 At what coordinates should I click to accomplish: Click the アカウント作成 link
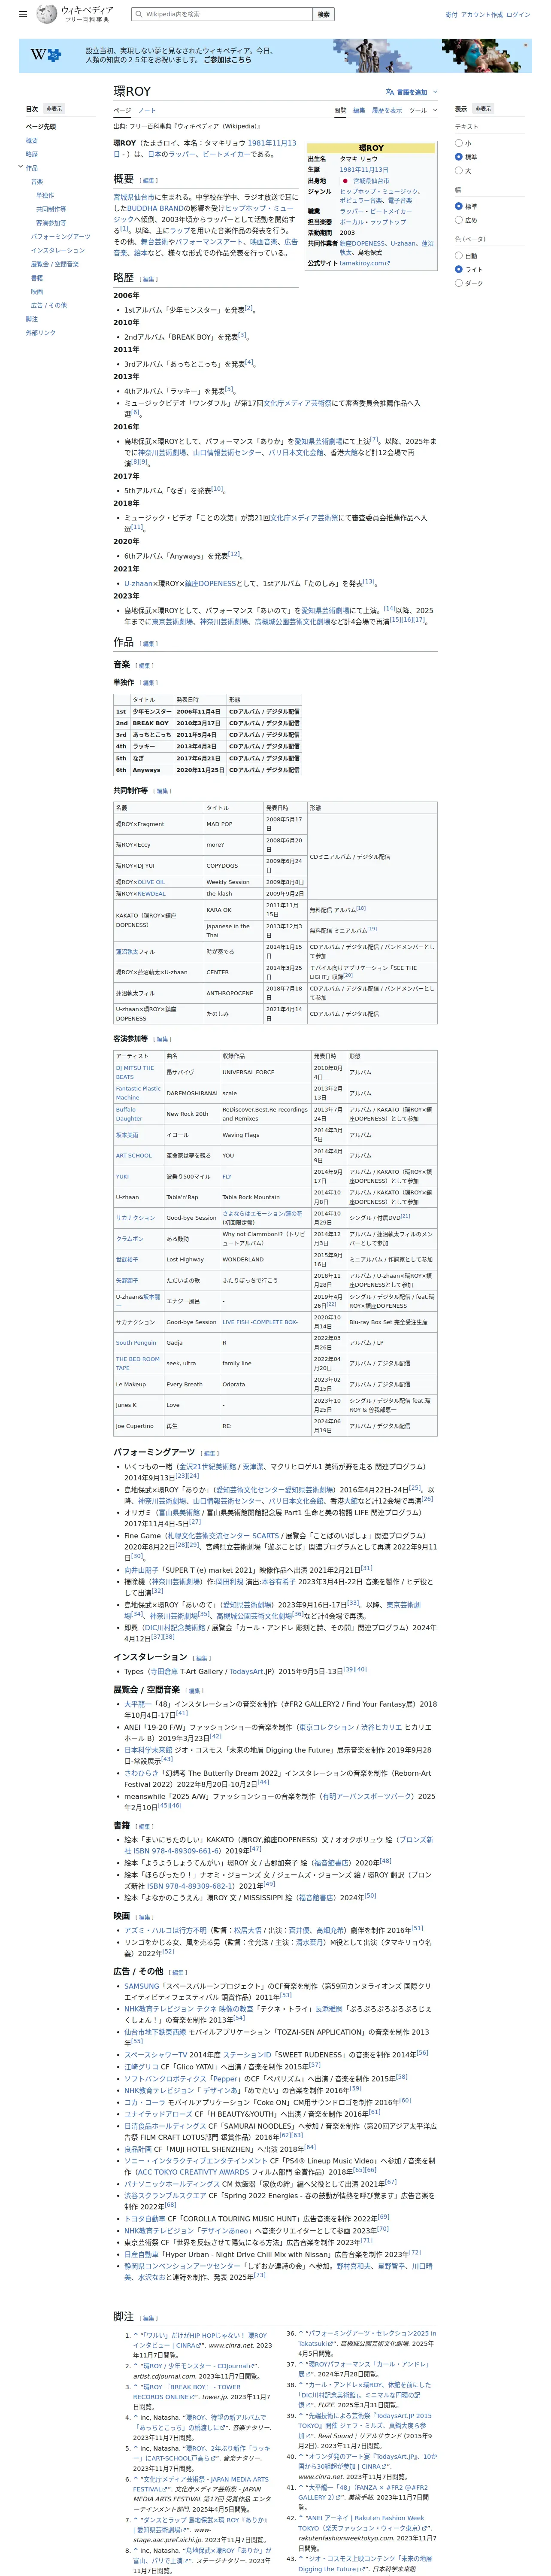[x=482, y=15]
